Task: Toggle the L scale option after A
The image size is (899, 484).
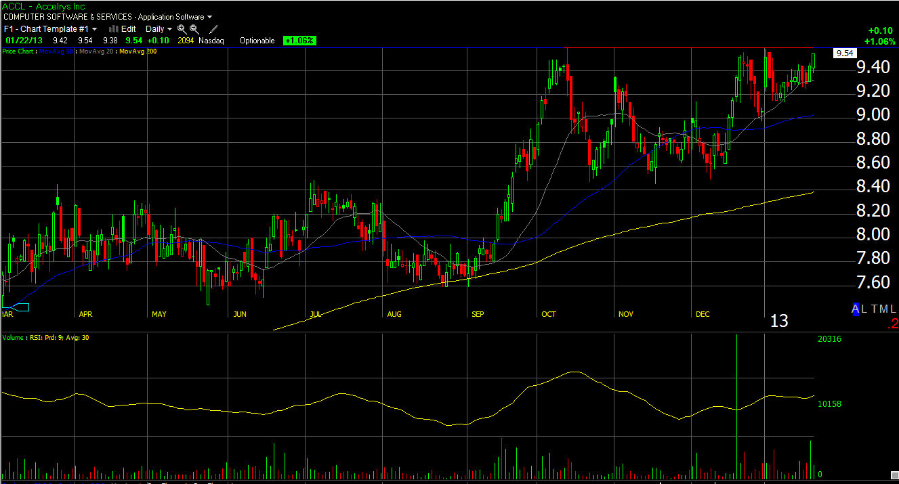Action: (864, 309)
